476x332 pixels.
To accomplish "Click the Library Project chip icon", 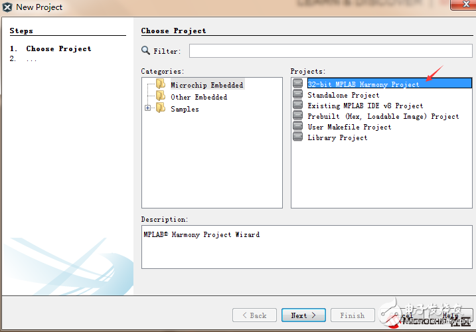I will (x=298, y=136).
